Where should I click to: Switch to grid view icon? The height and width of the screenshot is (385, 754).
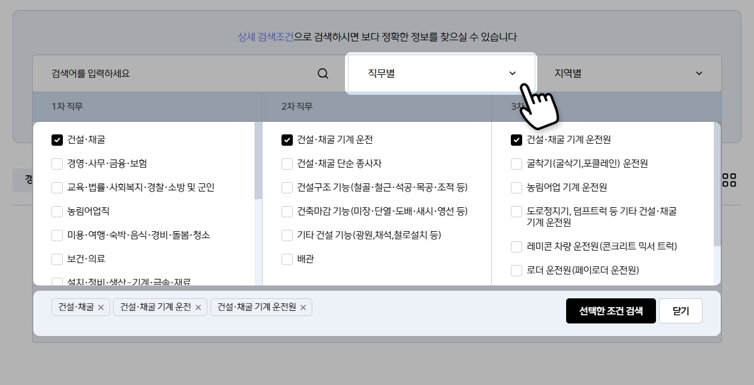pos(729,180)
